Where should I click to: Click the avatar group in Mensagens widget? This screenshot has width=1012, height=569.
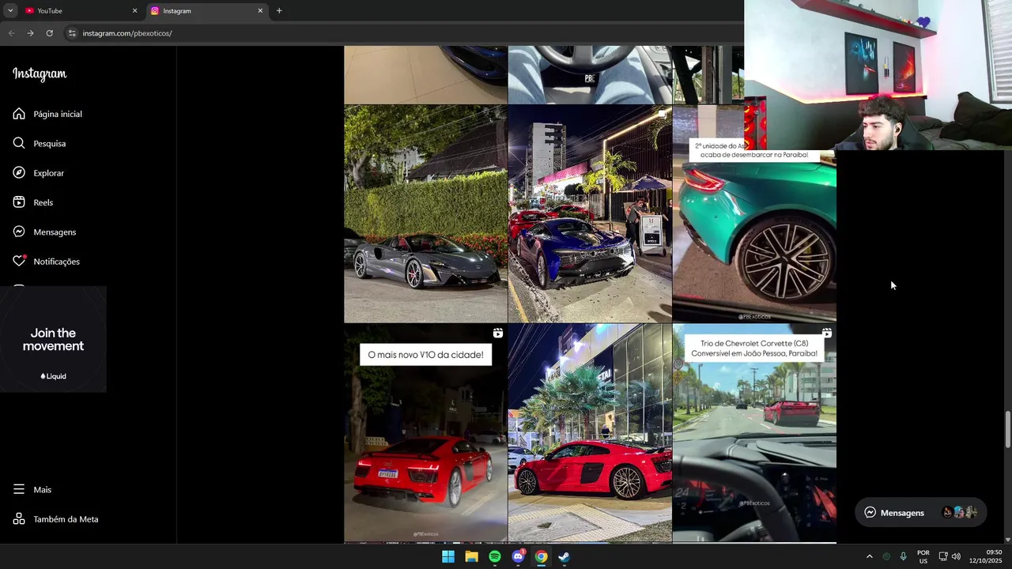[959, 512]
